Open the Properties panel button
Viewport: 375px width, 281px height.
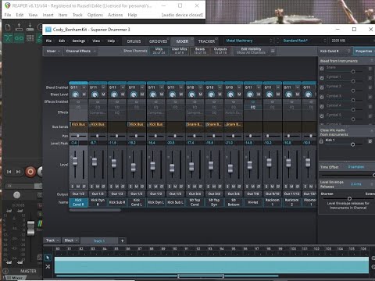(364, 52)
